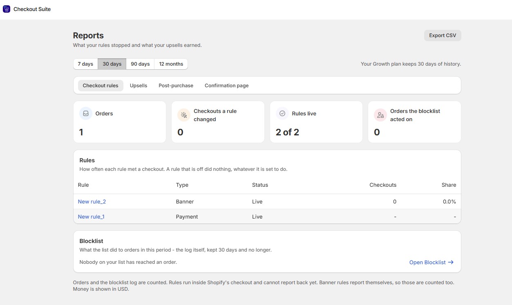Click the blocklist person-lock icon

tap(380, 115)
